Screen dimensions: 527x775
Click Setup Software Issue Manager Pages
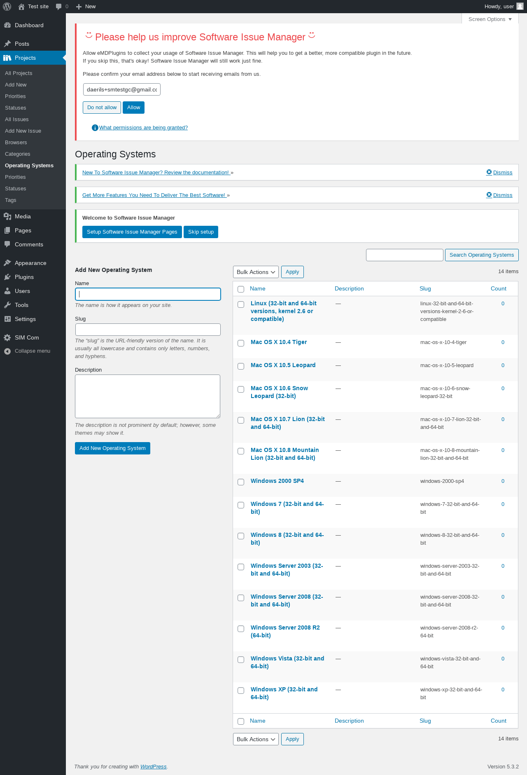click(132, 232)
